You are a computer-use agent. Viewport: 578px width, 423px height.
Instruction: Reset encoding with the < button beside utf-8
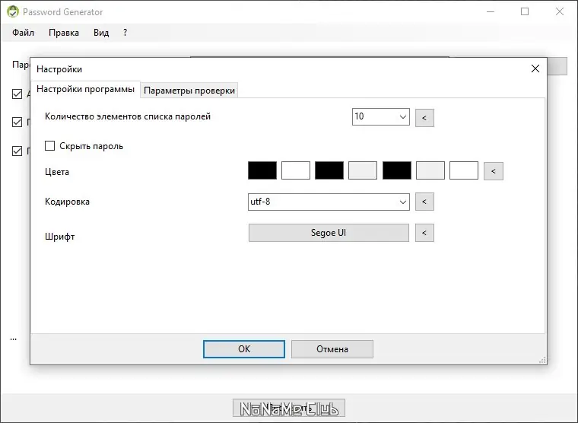(x=424, y=202)
